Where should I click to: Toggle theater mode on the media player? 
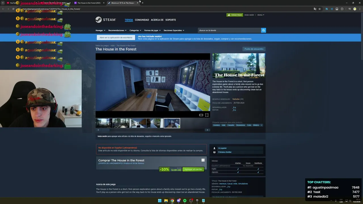[201, 115]
